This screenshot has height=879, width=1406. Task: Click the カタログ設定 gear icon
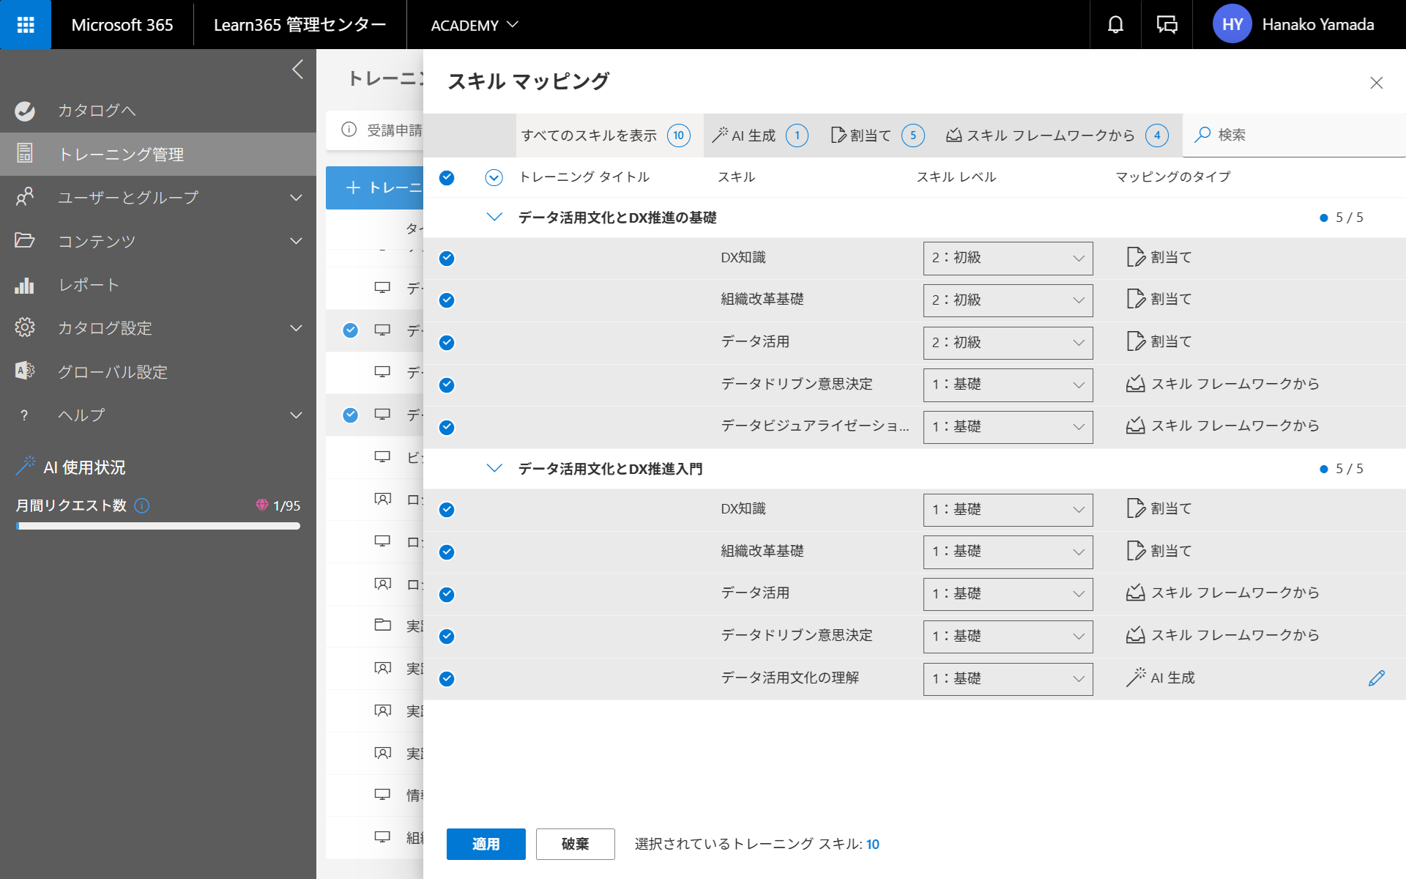tap(25, 327)
